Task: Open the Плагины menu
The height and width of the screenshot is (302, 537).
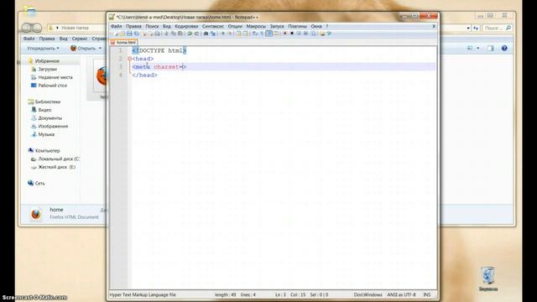Action: tap(297, 26)
